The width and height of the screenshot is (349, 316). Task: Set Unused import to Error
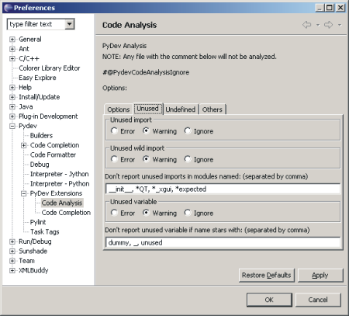[114, 131]
